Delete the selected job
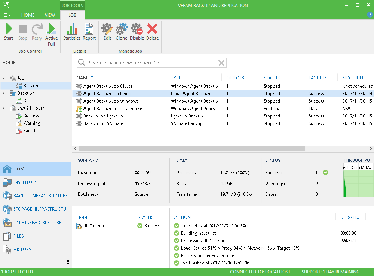Image resolution: width=374 pixels, height=276 pixels. point(152,32)
